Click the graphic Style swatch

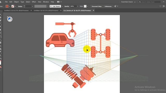coord(85,6)
